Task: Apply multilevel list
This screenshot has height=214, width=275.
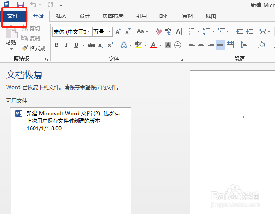Action: pos(221,31)
